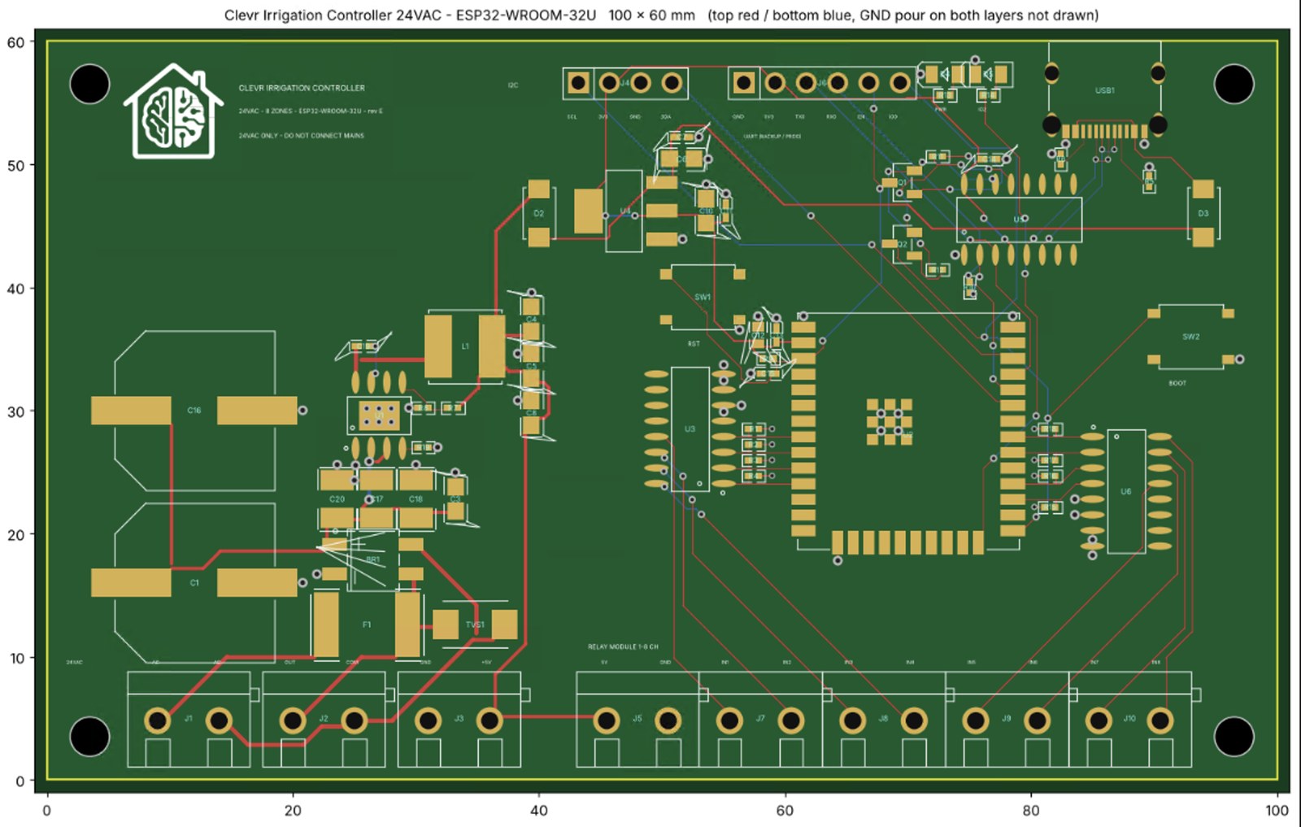Click the ESP32 module center thermal pad grid
1301x827 pixels.
(x=889, y=421)
